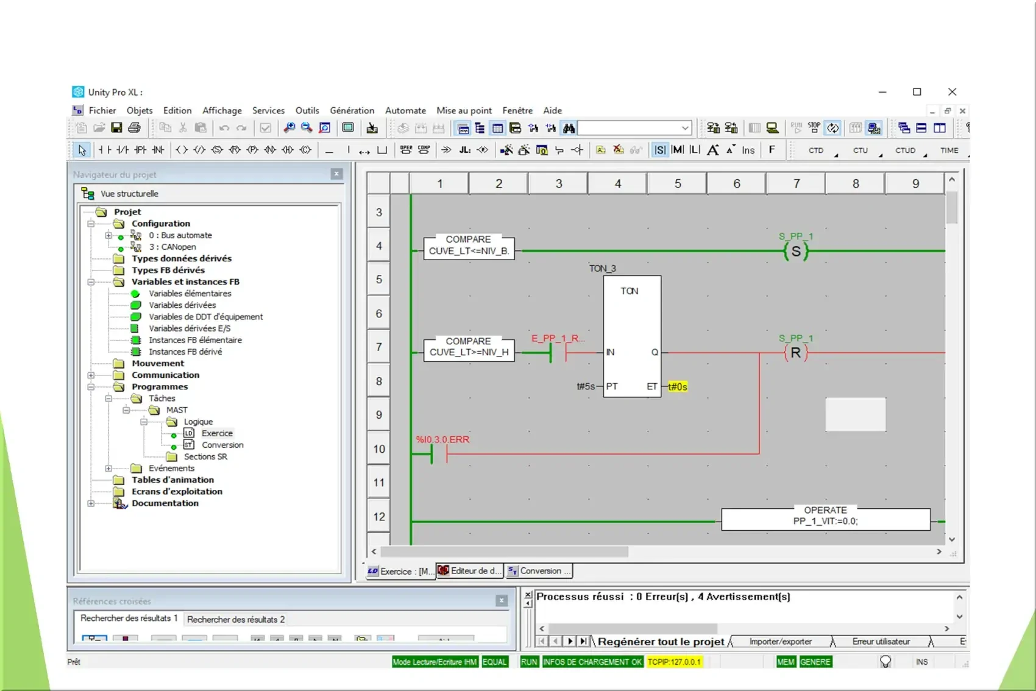Select the Importer/exporter output tab
This screenshot has height=691, width=1036.
(780, 642)
